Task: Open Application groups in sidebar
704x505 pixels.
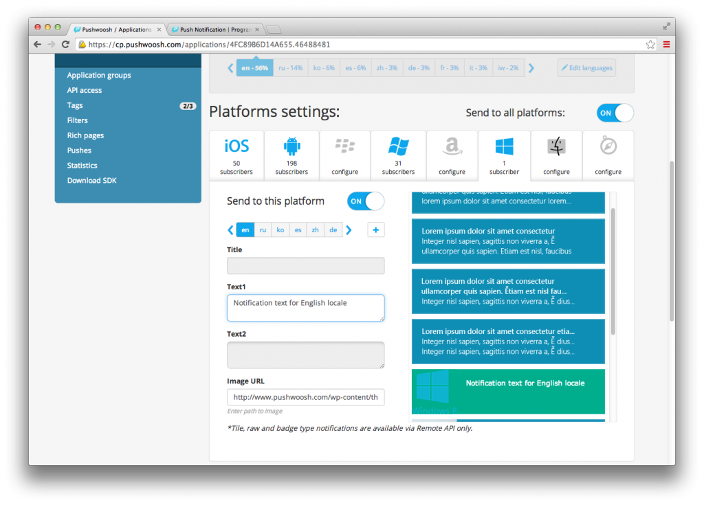Action: [99, 75]
